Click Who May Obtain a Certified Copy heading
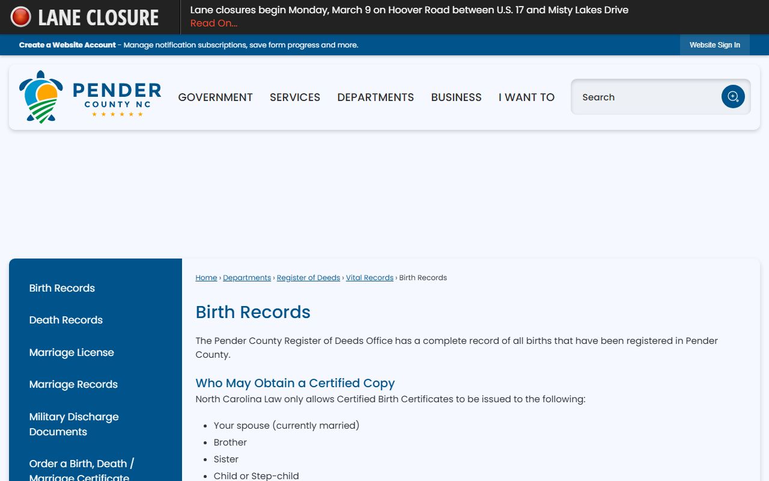The height and width of the screenshot is (481, 769). coord(295,383)
